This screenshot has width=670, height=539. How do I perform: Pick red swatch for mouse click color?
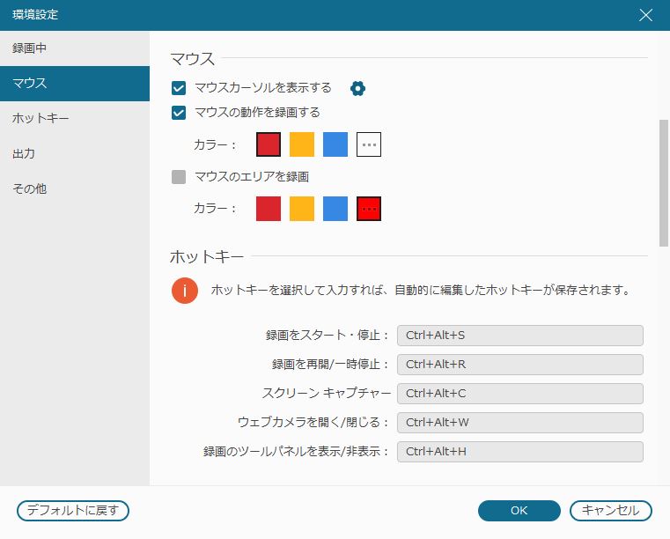[x=269, y=144]
